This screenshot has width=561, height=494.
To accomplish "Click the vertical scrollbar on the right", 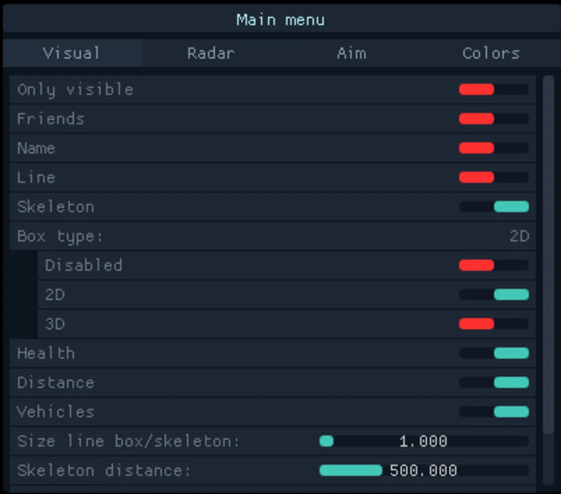I will point(548,256).
